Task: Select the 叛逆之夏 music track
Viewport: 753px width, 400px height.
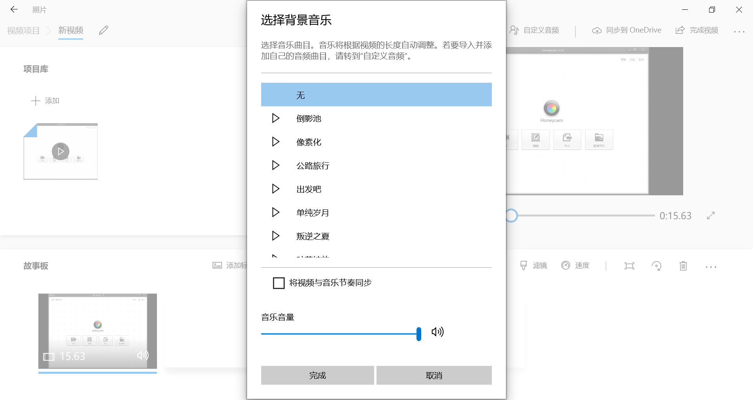Action: click(376, 236)
